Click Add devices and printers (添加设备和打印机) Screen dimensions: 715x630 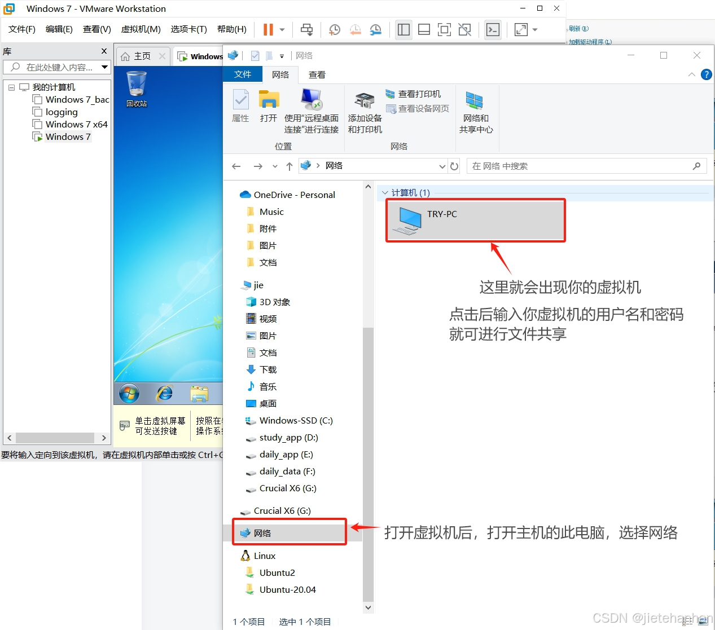click(x=365, y=113)
